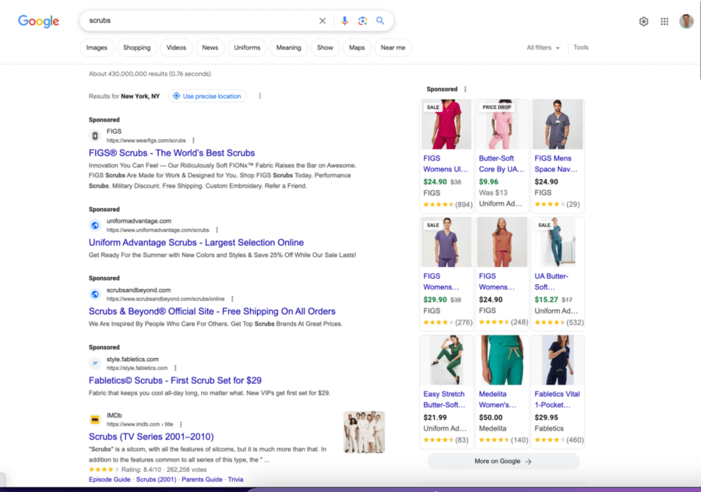Switch to News filter
The width and height of the screenshot is (701, 492).
[x=210, y=47]
